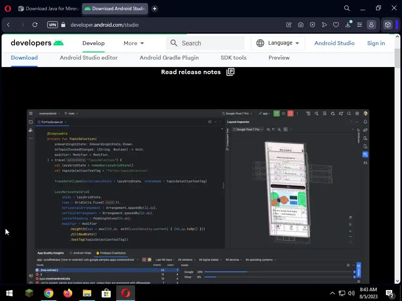The width and height of the screenshot is (402, 301).
Task: Open the send flow arrow icon
Action: tap(324, 25)
